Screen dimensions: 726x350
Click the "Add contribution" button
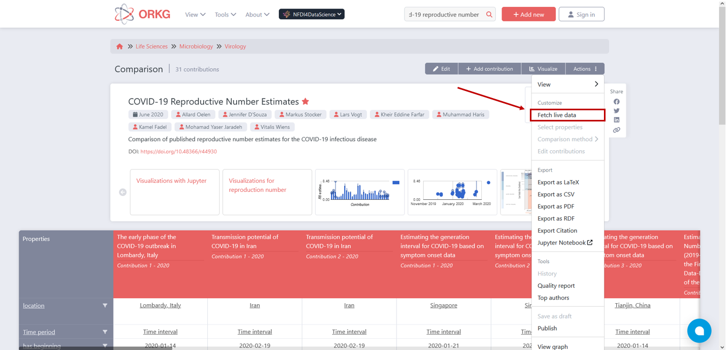coord(489,68)
